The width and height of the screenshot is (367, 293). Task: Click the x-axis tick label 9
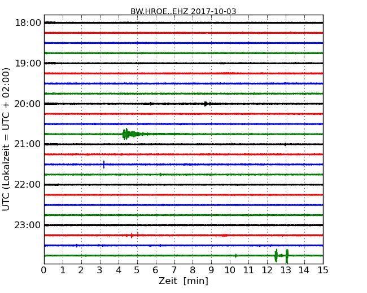(211, 270)
